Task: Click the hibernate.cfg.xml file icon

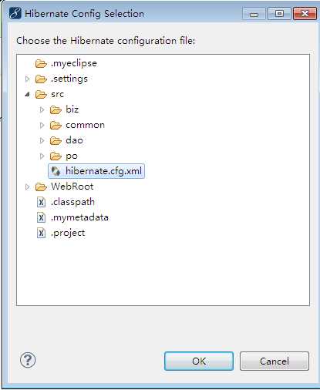Action: coord(56,171)
